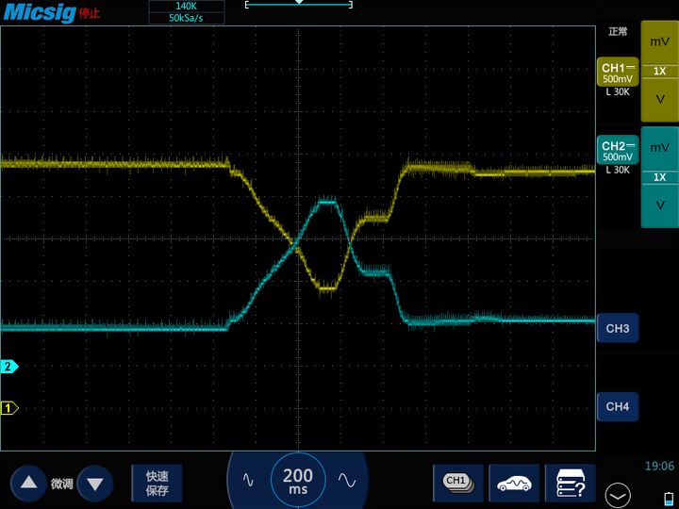Screen dimensions: 679x509
Task: Select the channel 1 ground level marker
Action: click(x=8, y=408)
